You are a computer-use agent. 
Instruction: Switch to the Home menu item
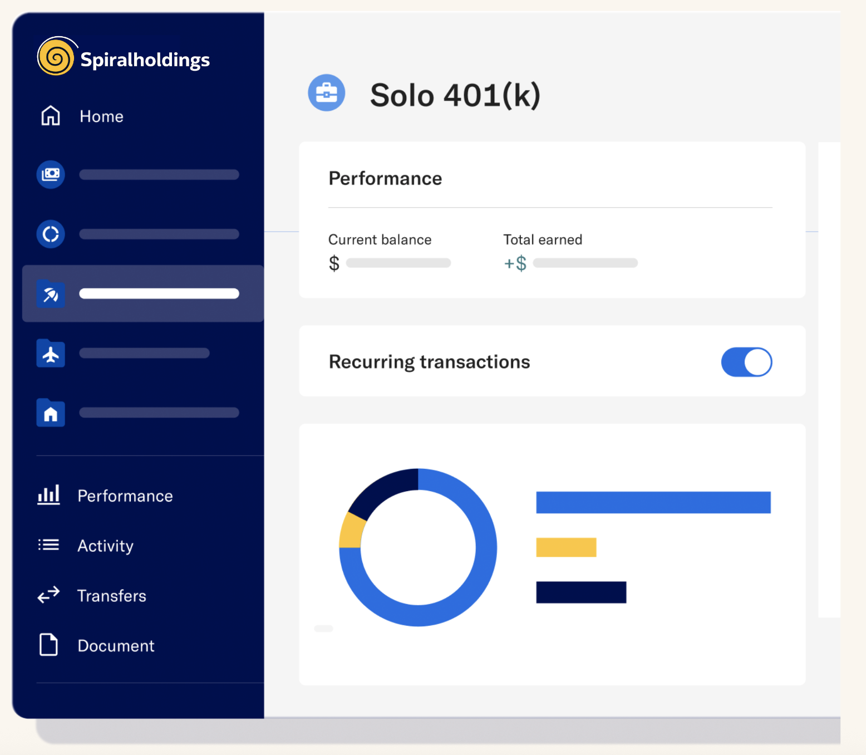101,116
